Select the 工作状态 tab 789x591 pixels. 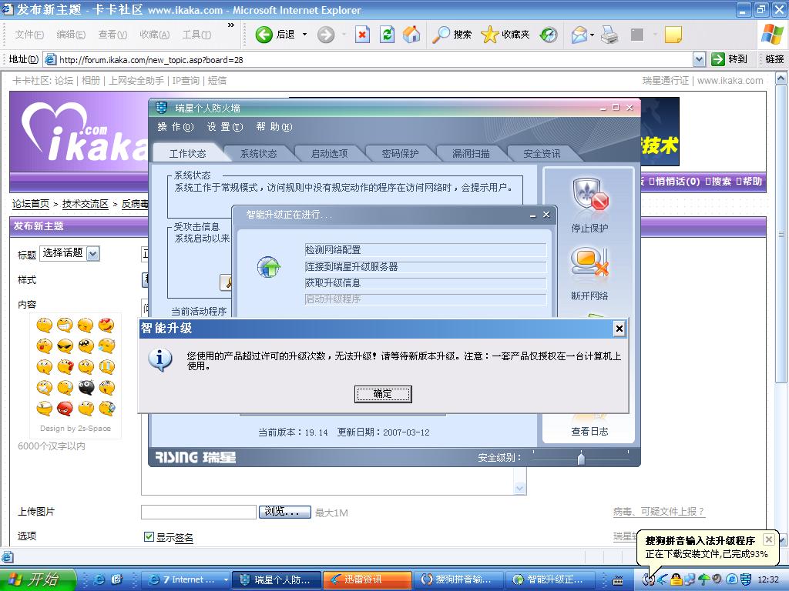coord(187,154)
